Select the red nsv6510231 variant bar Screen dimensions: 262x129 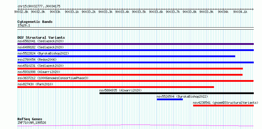[130, 69]
